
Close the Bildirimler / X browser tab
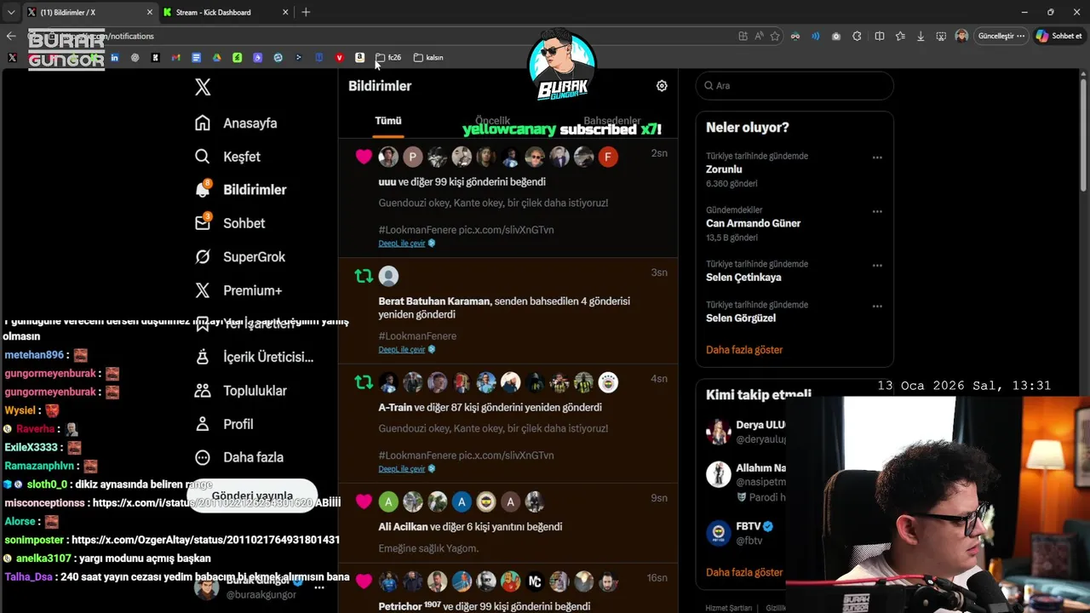[x=150, y=12]
